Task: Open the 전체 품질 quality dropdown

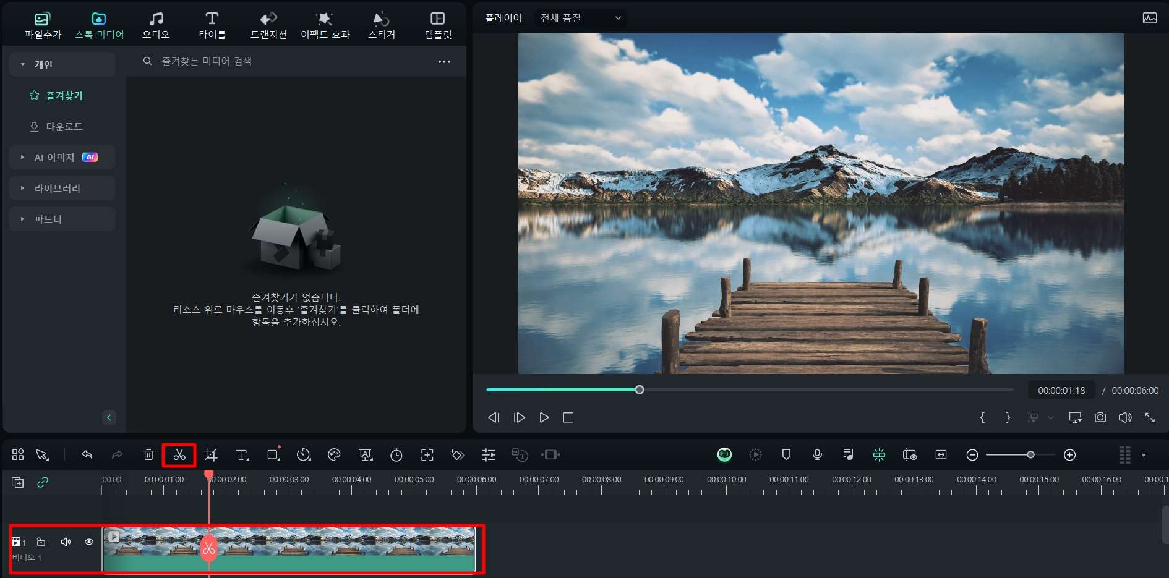Action: (580, 18)
